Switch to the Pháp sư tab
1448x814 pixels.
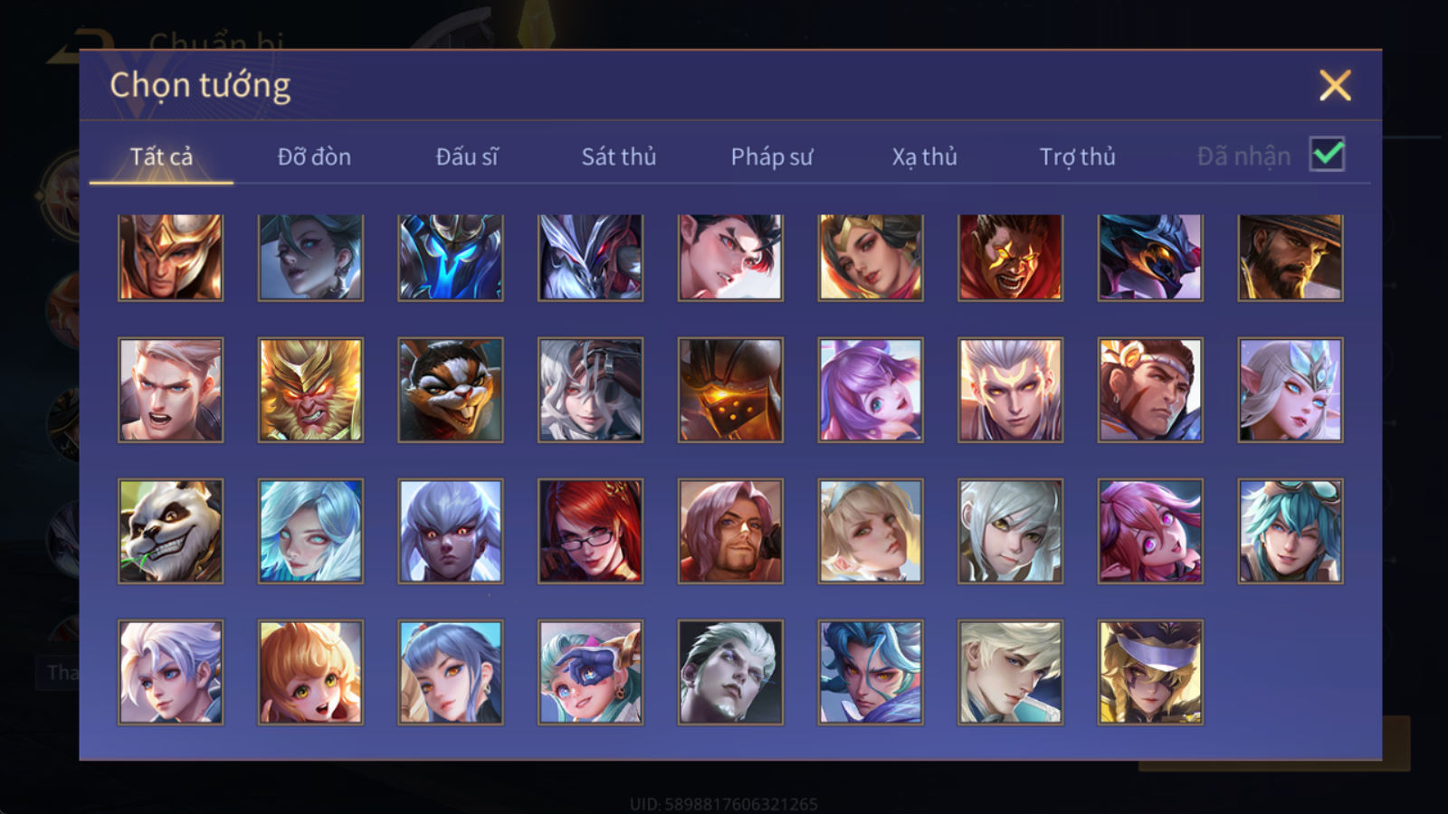772,156
